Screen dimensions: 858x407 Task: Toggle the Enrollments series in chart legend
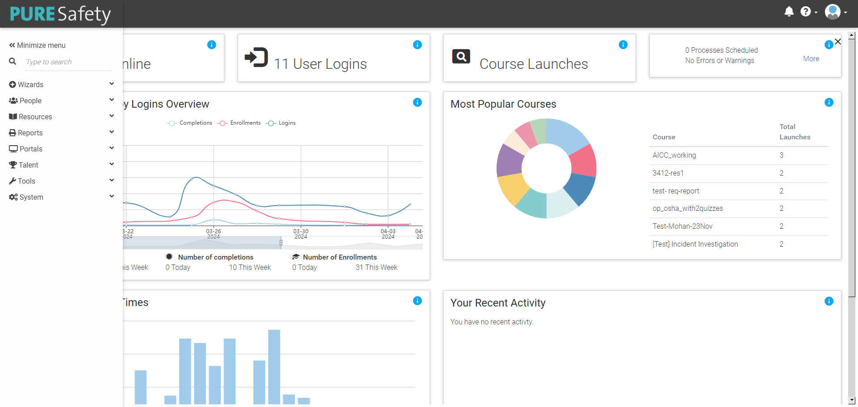pos(239,123)
